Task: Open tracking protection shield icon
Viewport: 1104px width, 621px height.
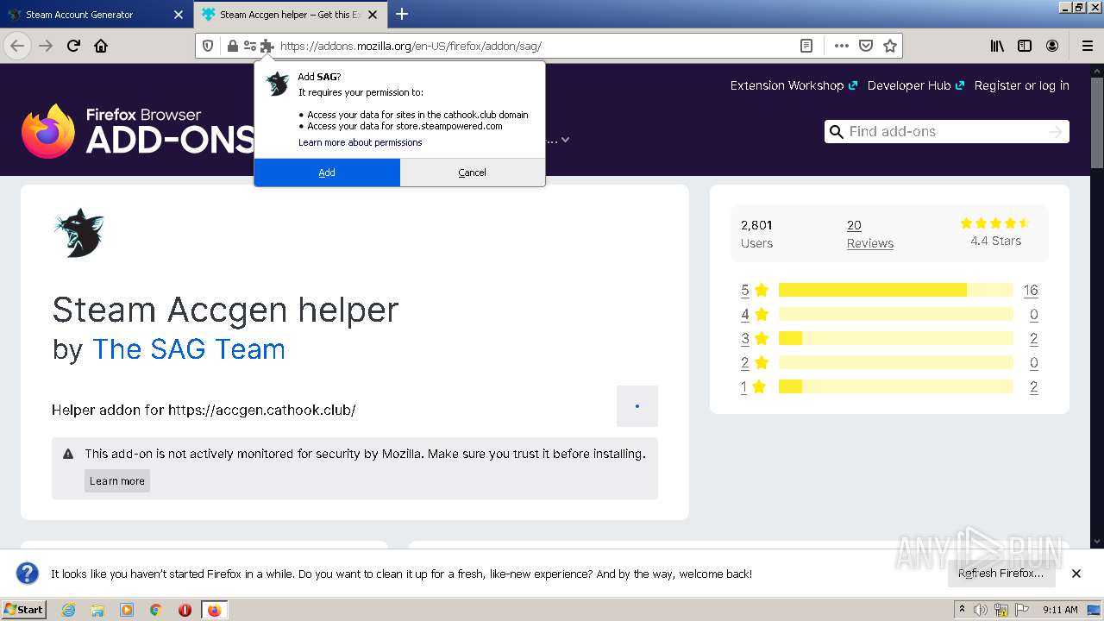Action: [208, 46]
